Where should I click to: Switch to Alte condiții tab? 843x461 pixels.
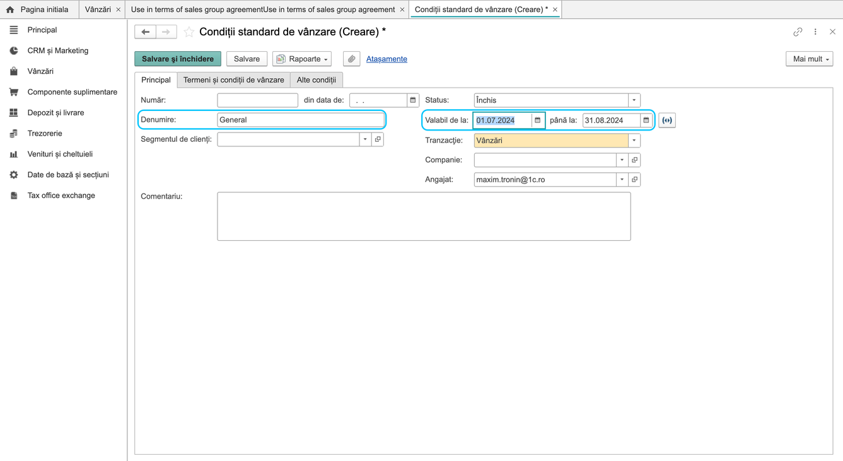317,80
